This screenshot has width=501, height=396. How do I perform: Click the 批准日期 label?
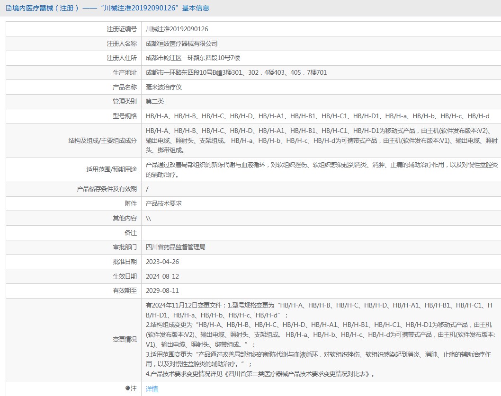tap(125, 262)
